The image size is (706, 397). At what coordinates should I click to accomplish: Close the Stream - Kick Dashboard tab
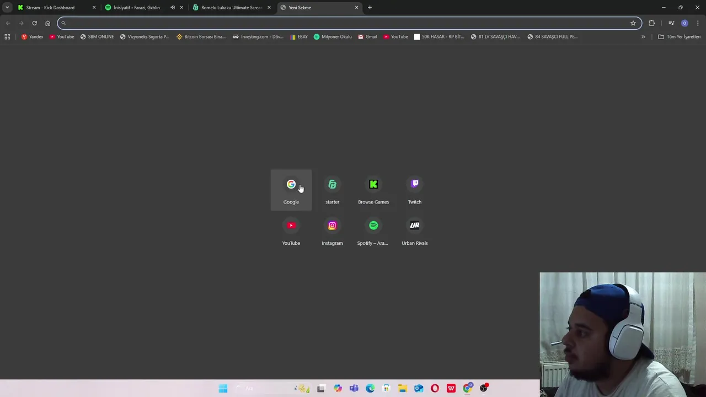94,8
